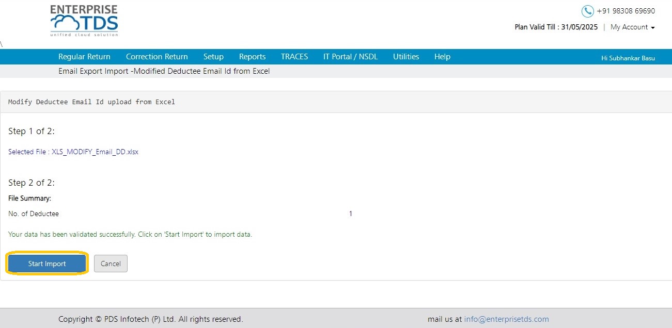Image resolution: width=672 pixels, height=328 pixels.
Task: Expand the My Account dropdown
Action: (x=633, y=27)
